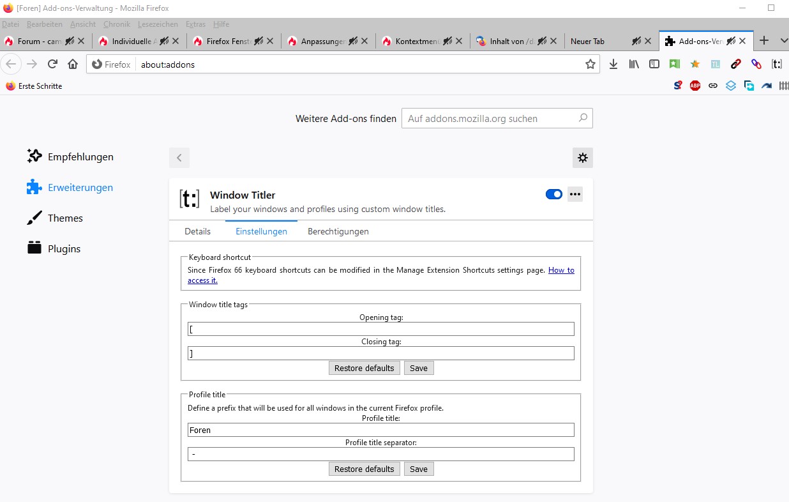This screenshot has width=789, height=502.
Task: Open the add-on tools gear menu
Action: (582, 158)
